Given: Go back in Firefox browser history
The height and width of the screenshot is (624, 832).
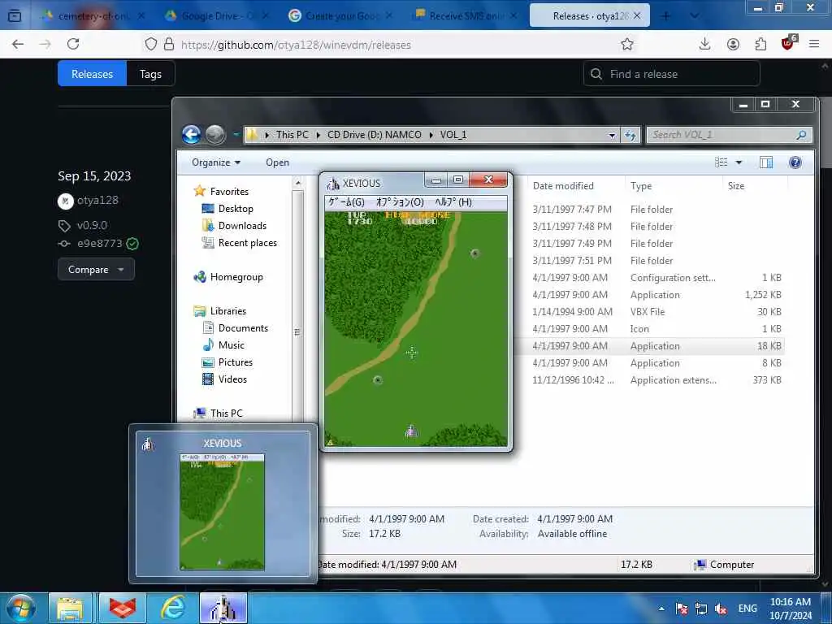Looking at the screenshot, I should 18,45.
